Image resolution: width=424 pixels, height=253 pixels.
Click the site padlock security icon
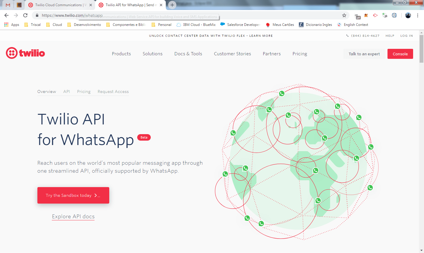click(37, 15)
